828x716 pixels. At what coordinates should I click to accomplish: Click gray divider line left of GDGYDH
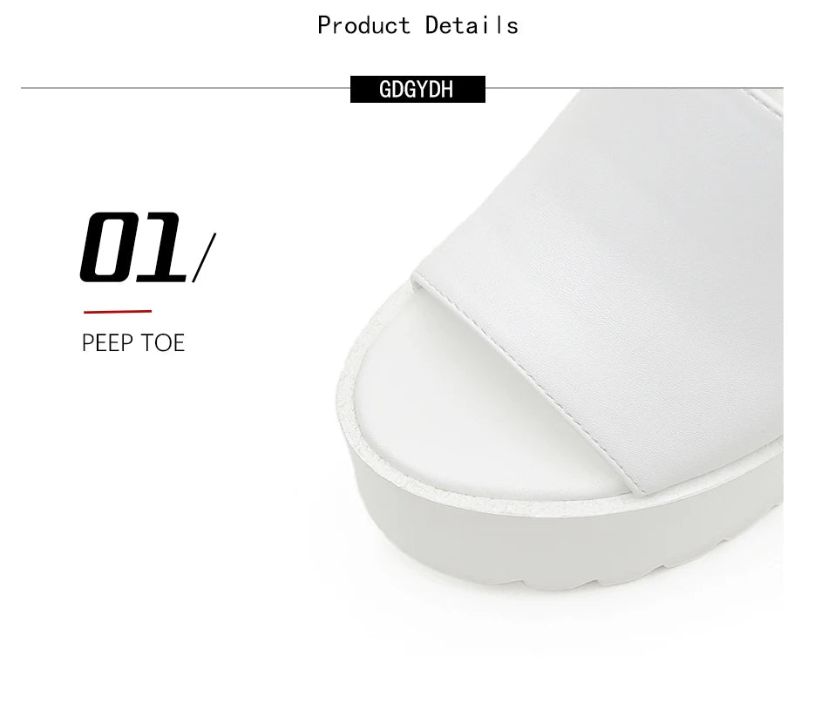click(x=186, y=88)
